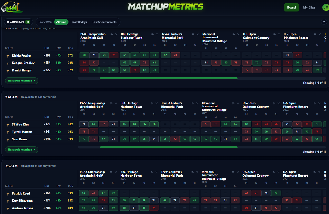Remove Memorial Park column in Patrick Reed group

coord(197,172)
